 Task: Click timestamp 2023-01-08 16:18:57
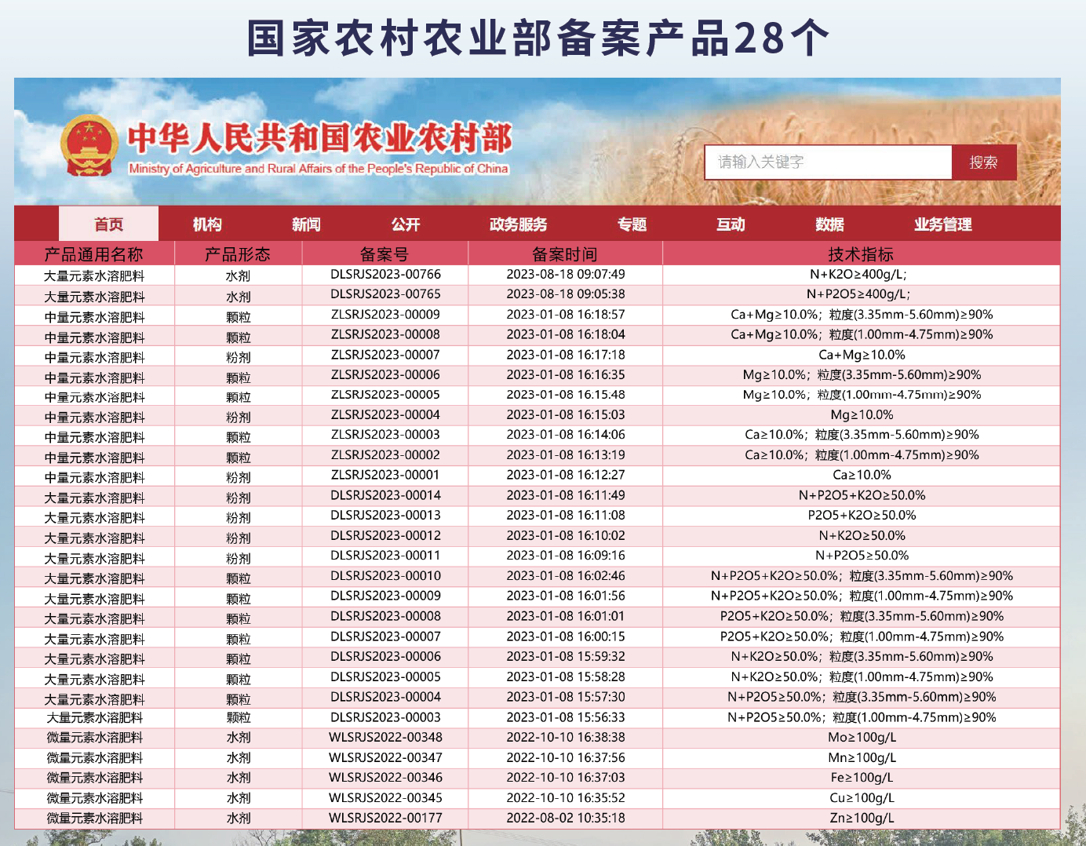[566, 314]
